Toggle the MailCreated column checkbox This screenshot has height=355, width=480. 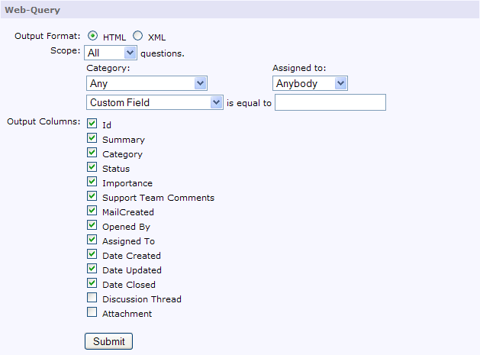(x=92, y=211)
